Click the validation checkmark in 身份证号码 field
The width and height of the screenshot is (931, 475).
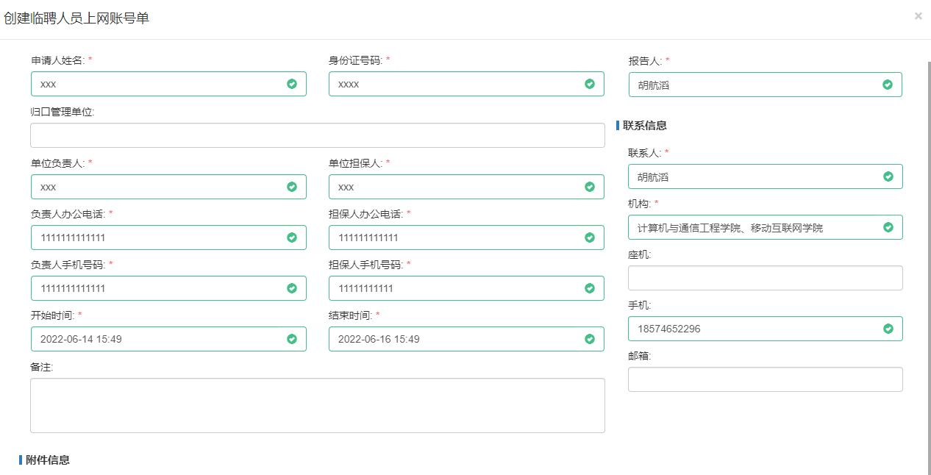click(590, 84)
